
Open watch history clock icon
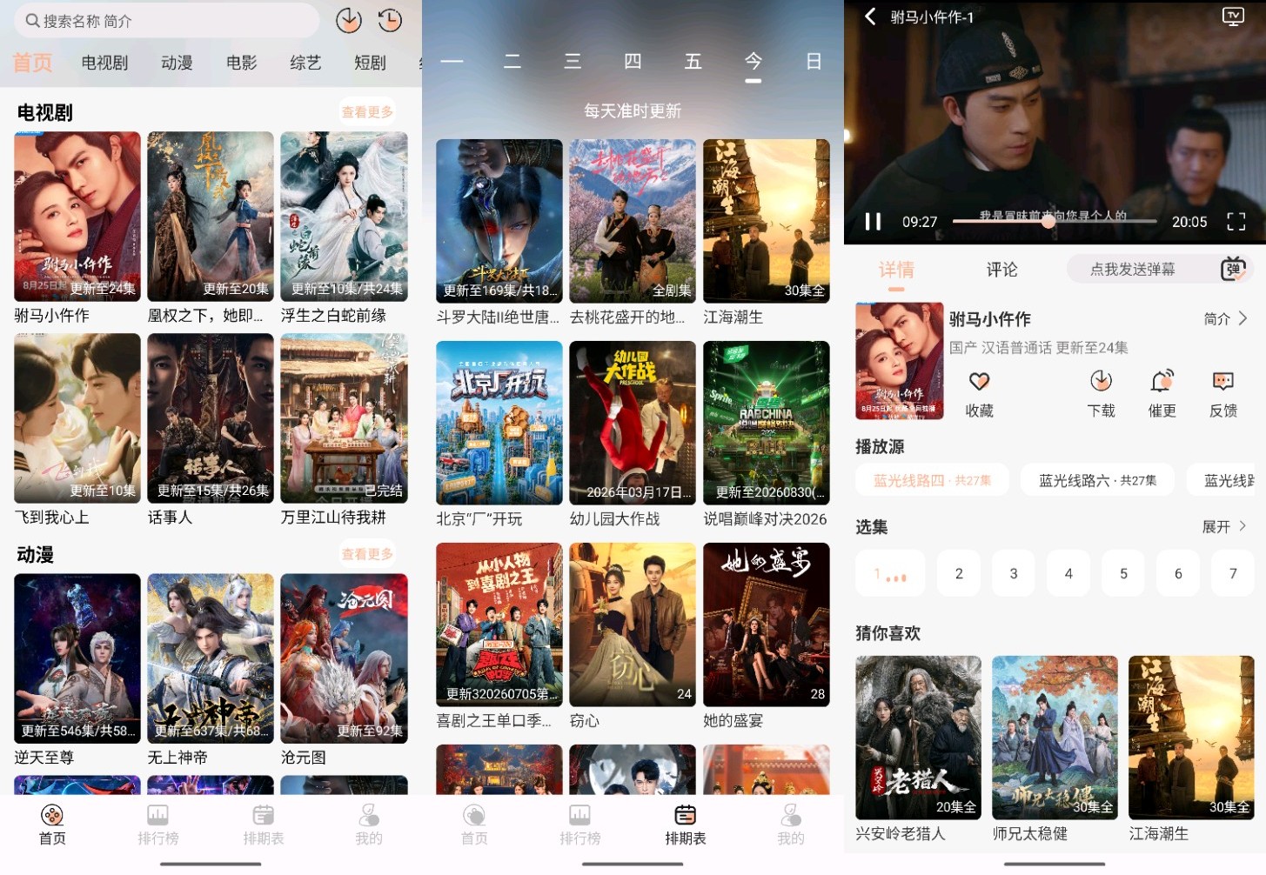pyautogui.click(x=390, y=20)
